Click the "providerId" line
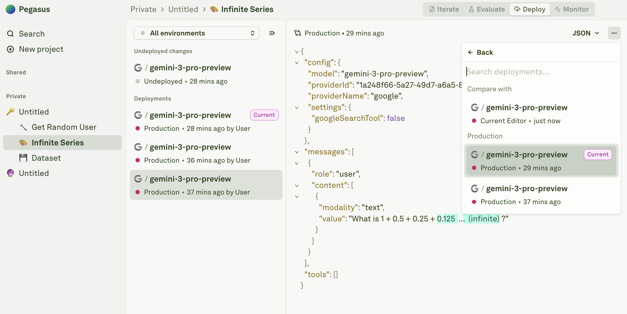The width and height of the screenshot is (627, 314). [385, 85]
